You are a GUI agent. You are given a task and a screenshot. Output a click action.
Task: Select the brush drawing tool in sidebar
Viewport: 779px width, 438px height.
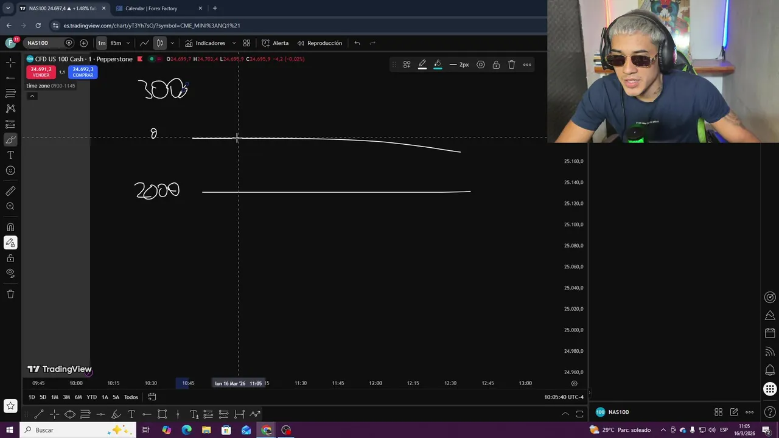point(10,139)
